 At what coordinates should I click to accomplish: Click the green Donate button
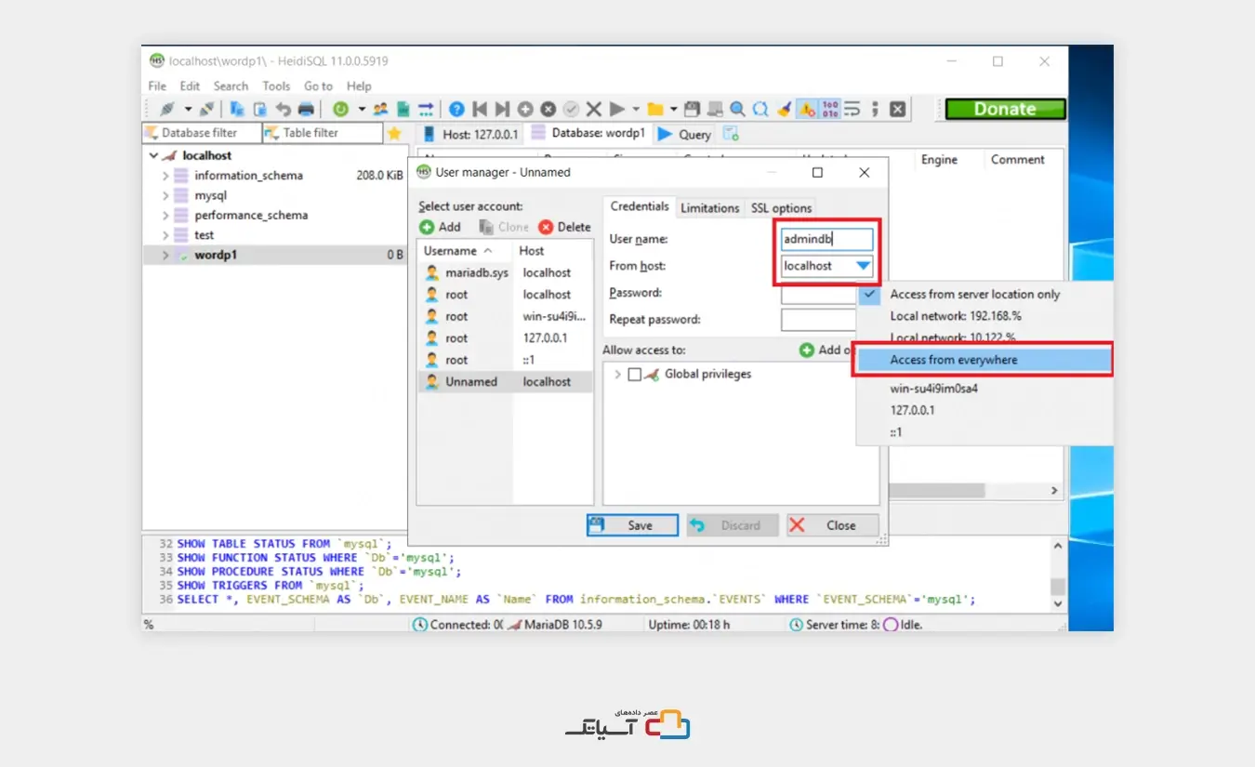pyautogui.click(x=1006, y=109)
